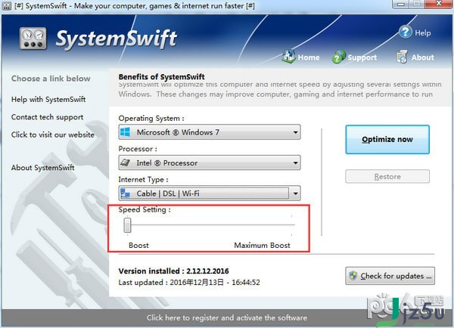The width and height of the screenshot is (454, 328).
Task: Click the Last updated date text
Action: (x=189, y=283)
